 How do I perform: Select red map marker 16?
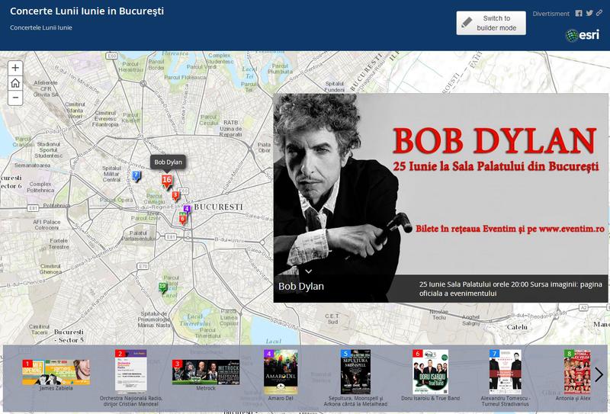[x=166, y=181]
